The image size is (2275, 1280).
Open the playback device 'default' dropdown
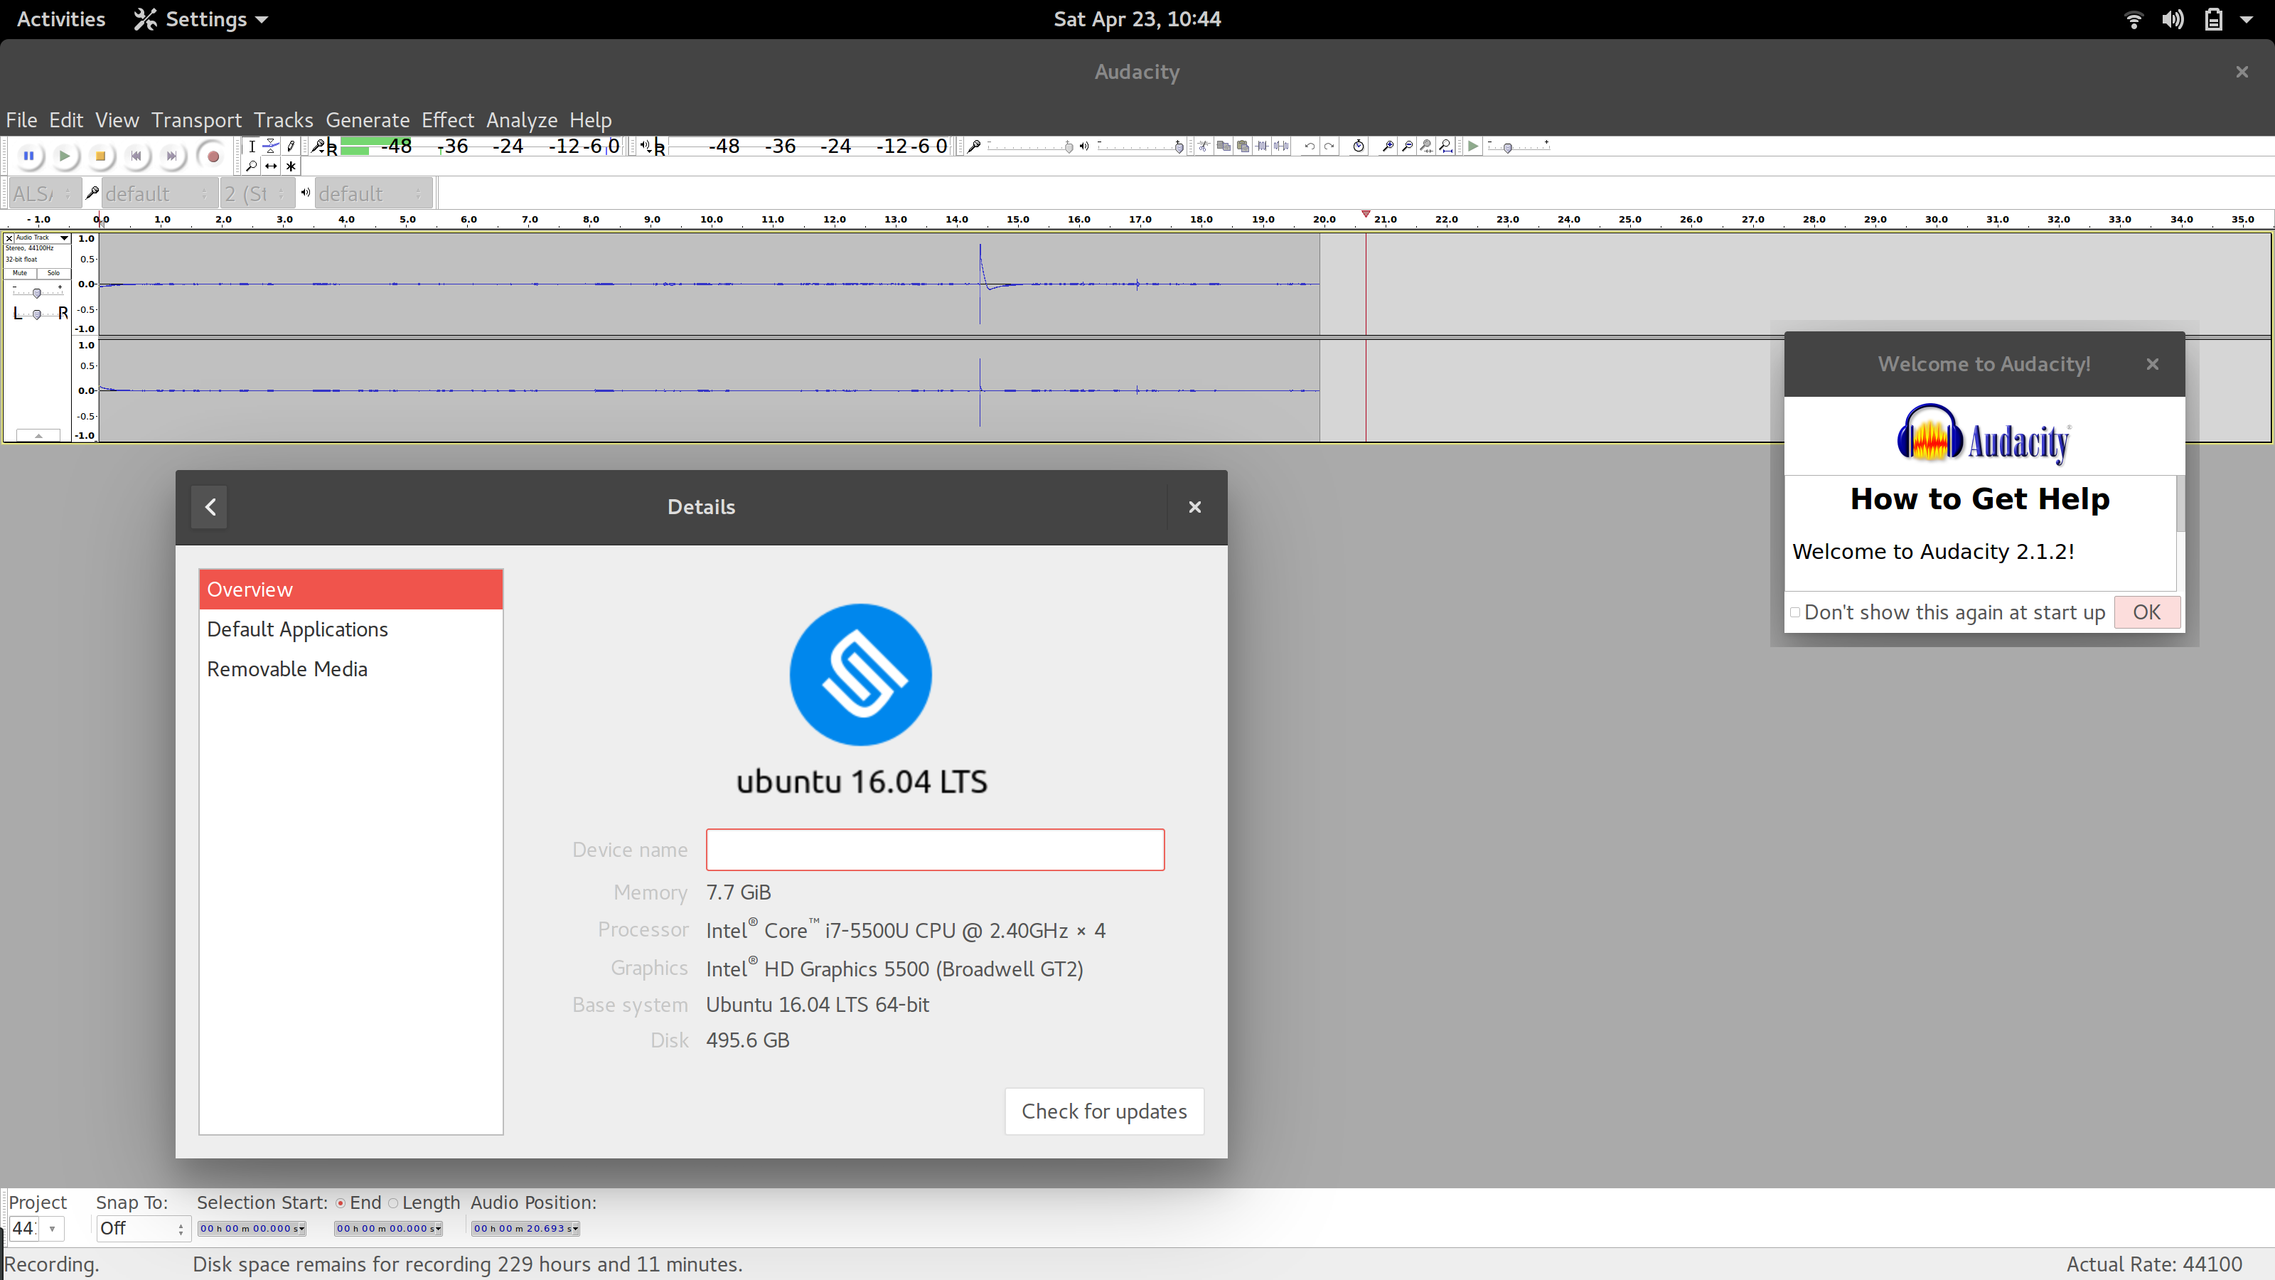tap(373, 193)
